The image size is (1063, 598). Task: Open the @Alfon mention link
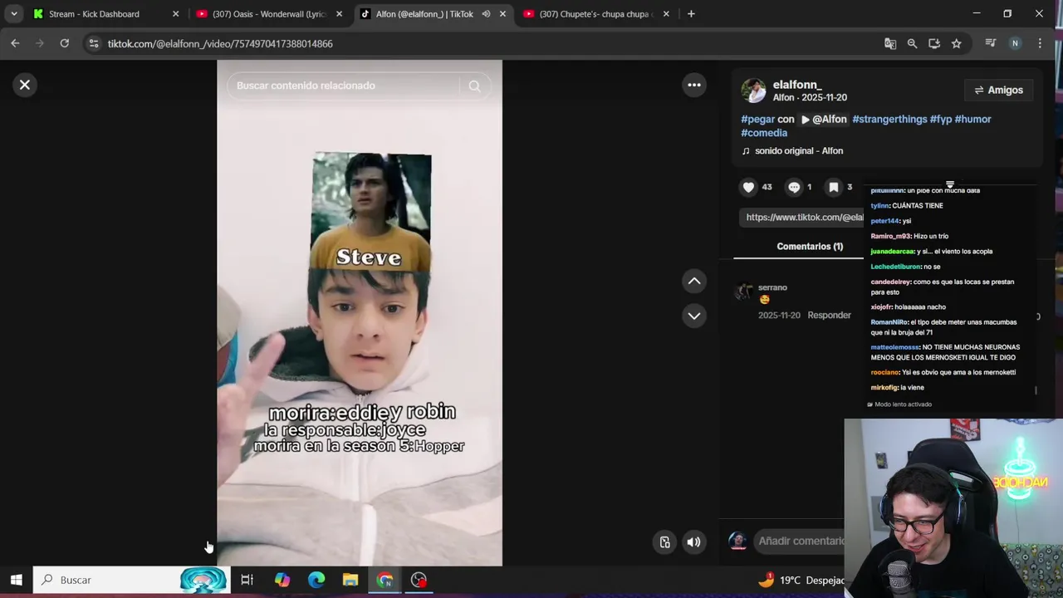click(824, 119)
